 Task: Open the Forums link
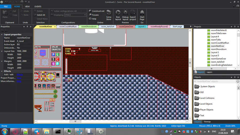pos(94,15)
